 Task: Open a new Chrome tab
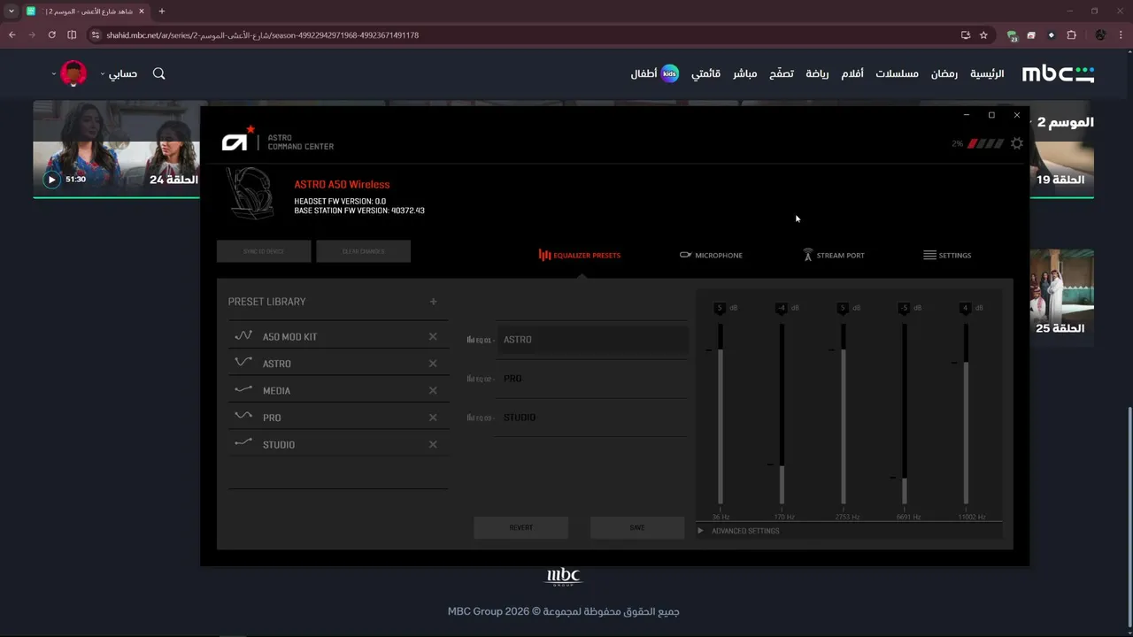point(161,12)
